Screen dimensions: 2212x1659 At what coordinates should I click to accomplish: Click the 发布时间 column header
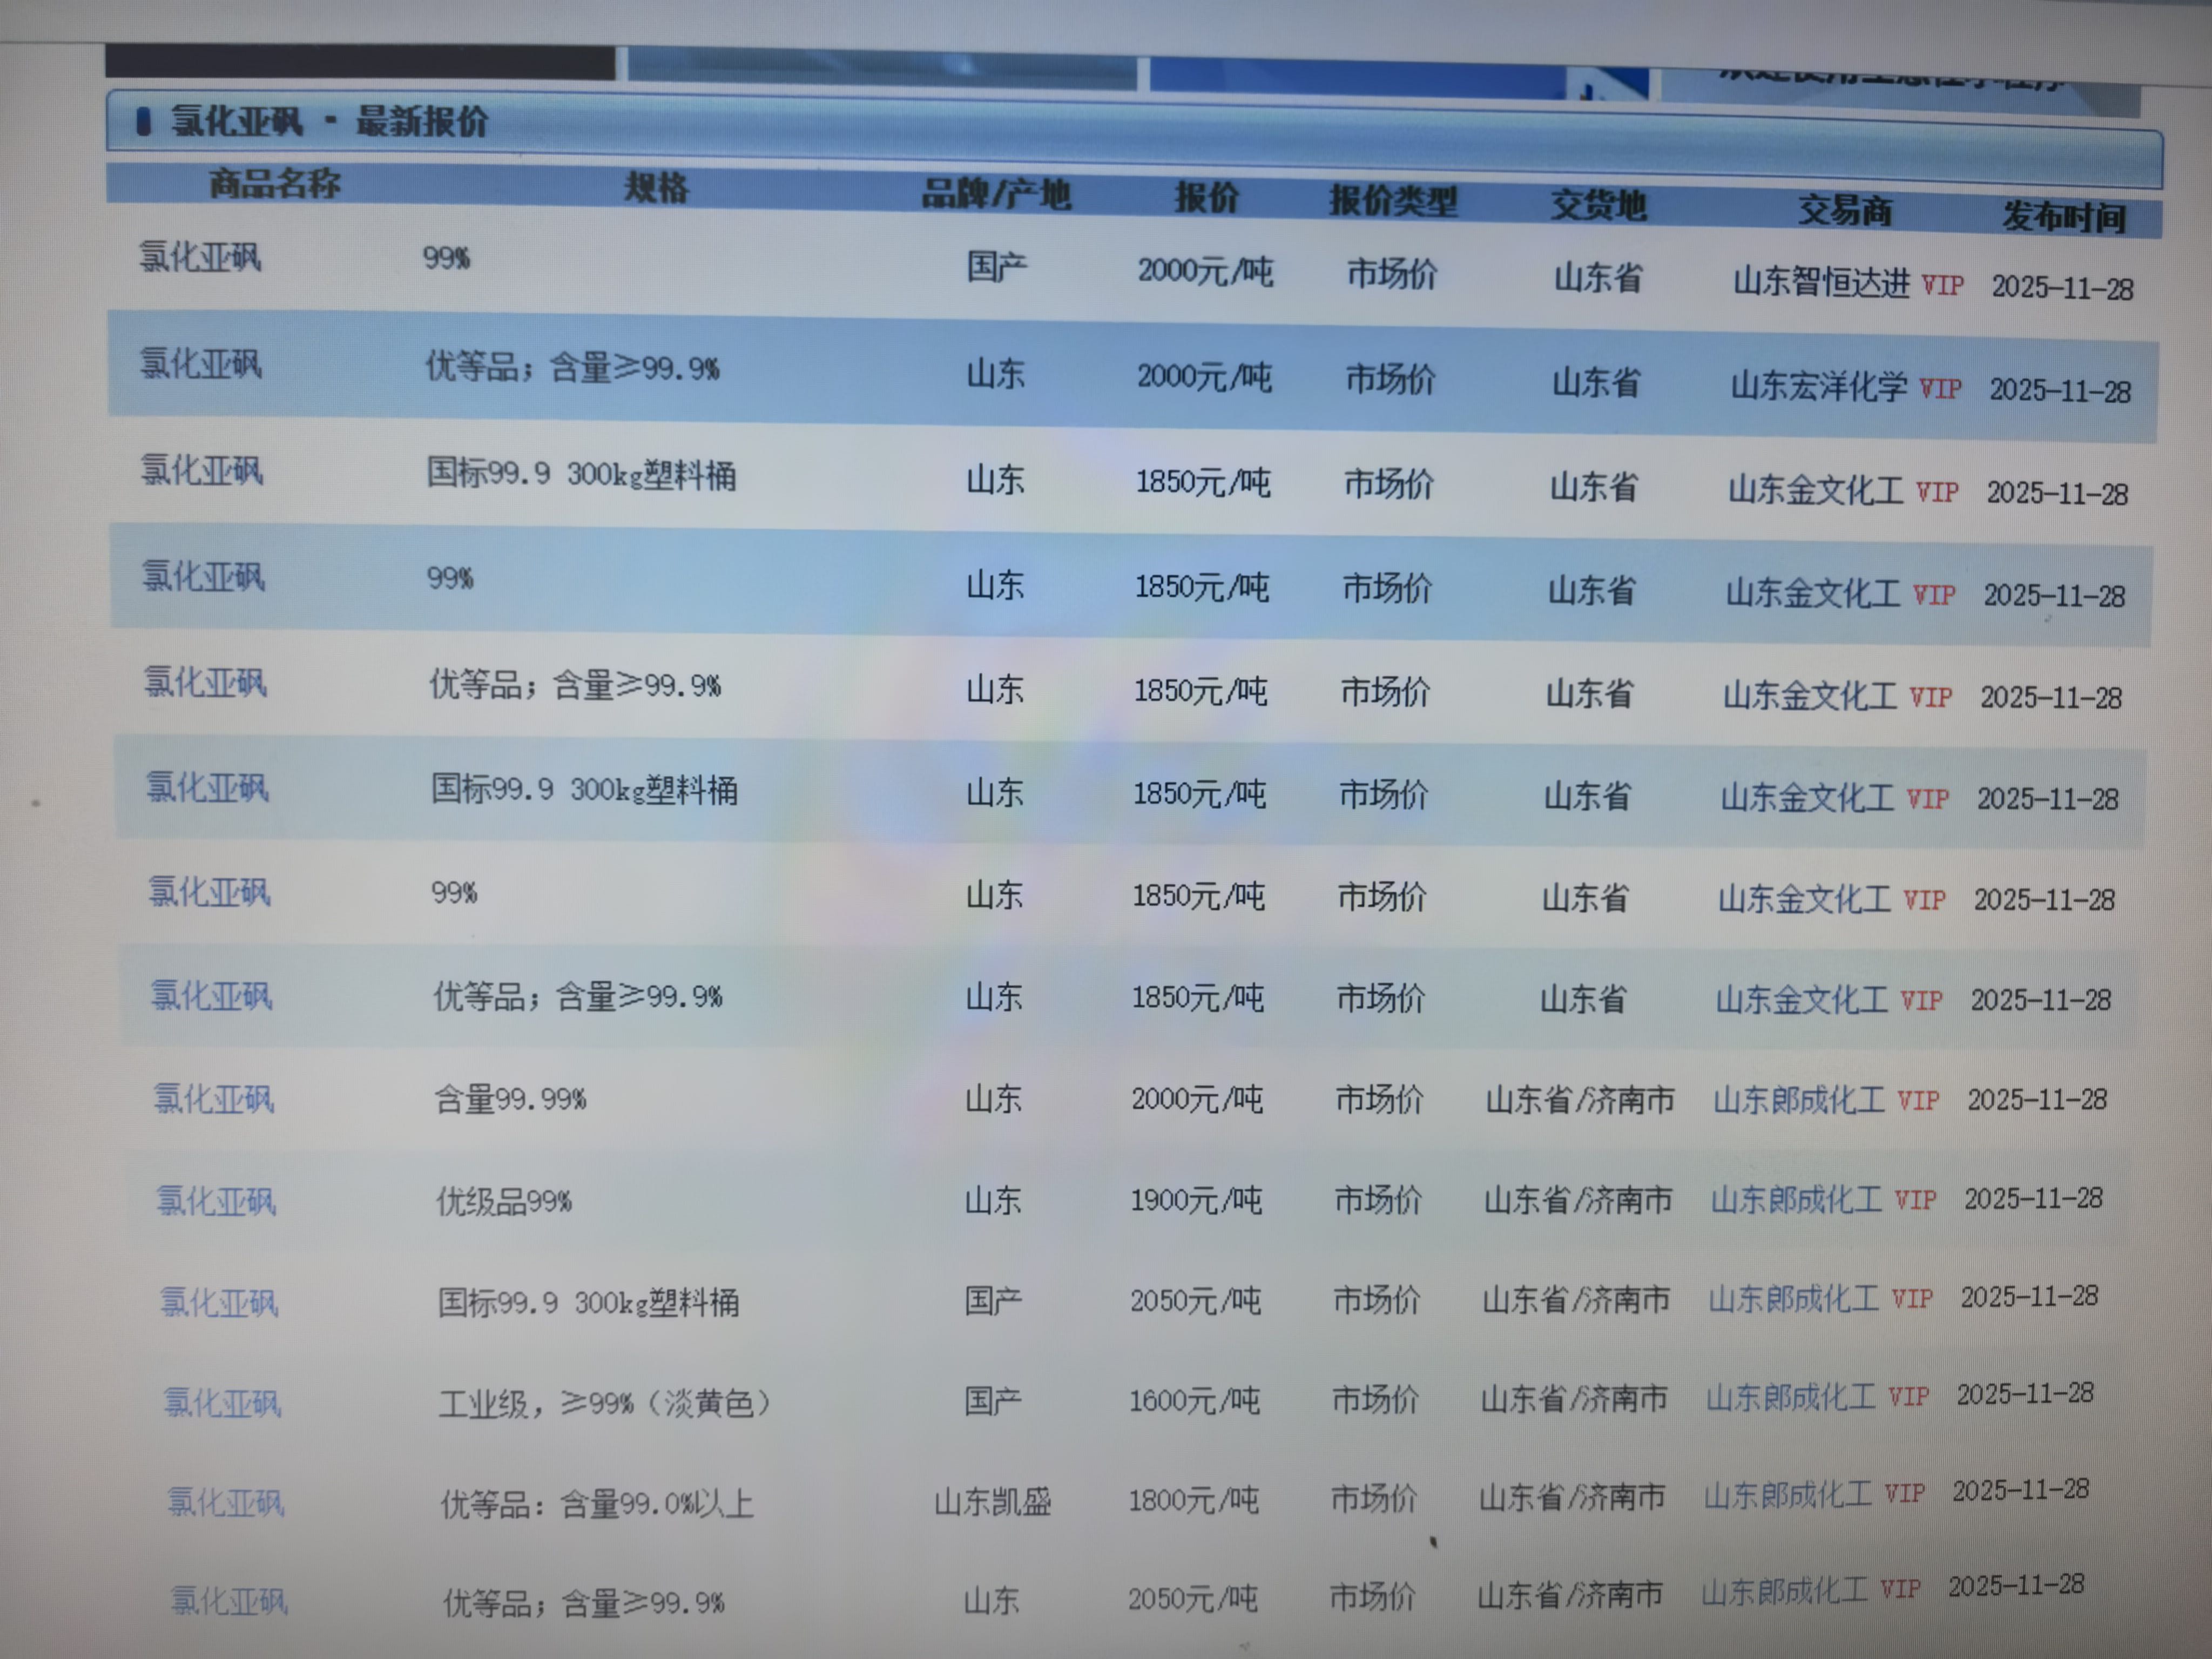[x=2063, y=217]
